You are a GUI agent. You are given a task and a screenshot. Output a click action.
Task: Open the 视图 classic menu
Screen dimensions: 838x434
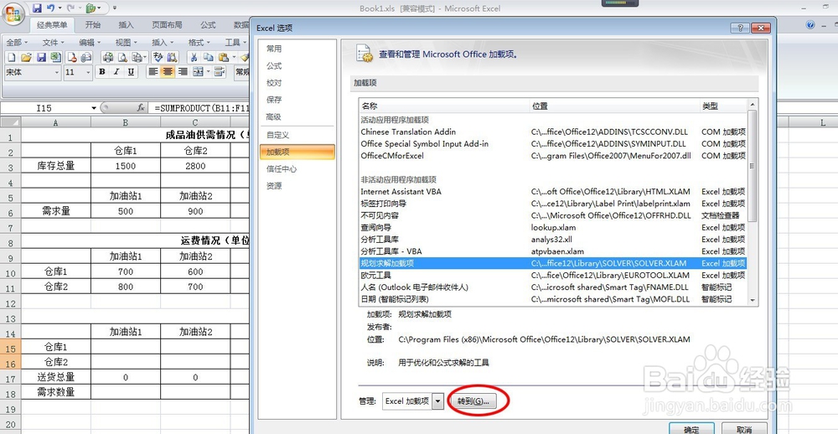(126, 42)
